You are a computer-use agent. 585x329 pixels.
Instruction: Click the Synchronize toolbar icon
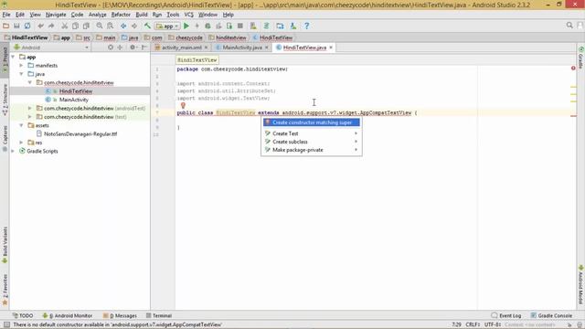pyautogui.click(x=27, y=27)
